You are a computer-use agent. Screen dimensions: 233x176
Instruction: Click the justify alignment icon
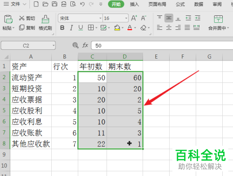[x=187, y=28]
